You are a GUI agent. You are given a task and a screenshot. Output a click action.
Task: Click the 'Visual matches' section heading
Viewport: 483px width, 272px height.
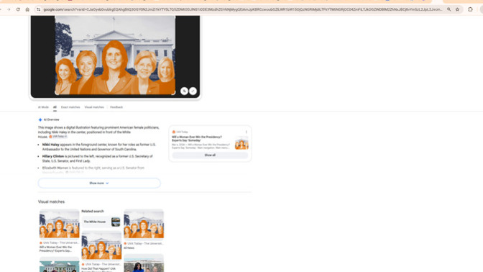tap(51, 201)
